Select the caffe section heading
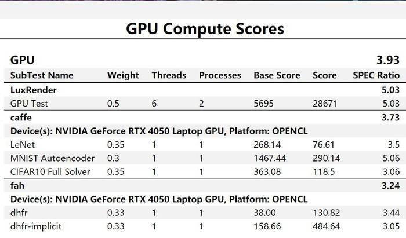406x238 pixels. tap(21, 116)
